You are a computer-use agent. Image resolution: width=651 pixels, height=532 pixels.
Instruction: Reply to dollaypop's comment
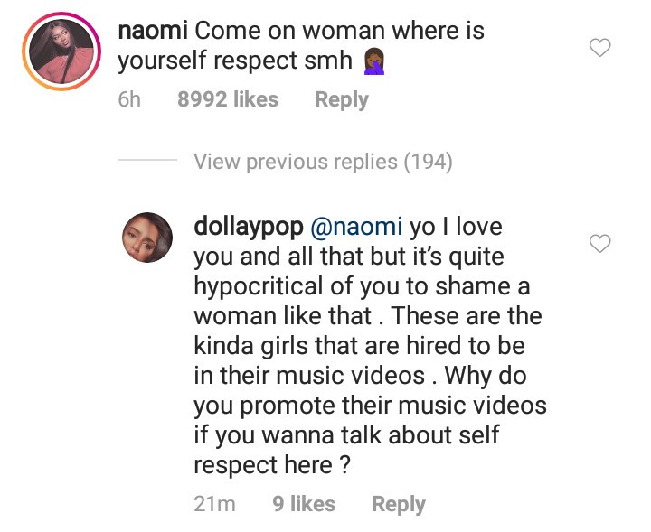tap(398, 504)
